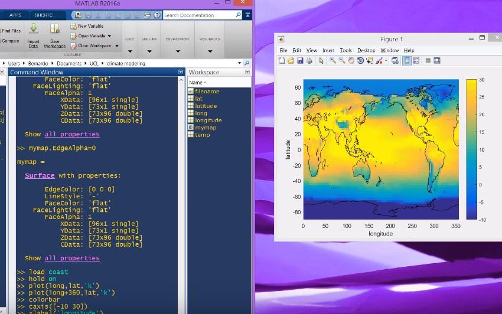502x314 pixels.
Task: Select the Zoom Out tool in Figure toolbar
Action: [x=342, y=60]
